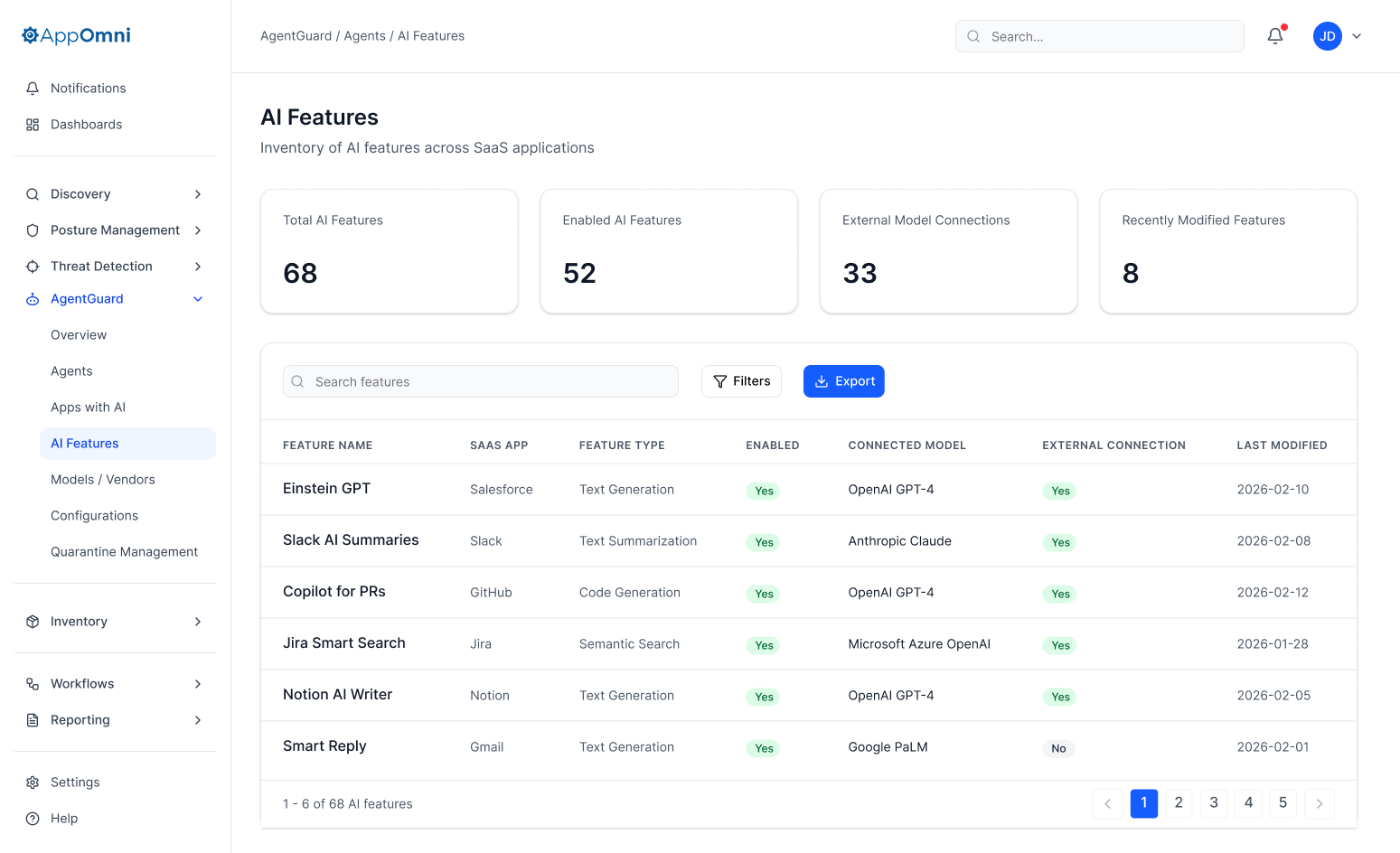Select the Dashboards icon in the sidebar

pyautogui.click(x=33, y=124)
